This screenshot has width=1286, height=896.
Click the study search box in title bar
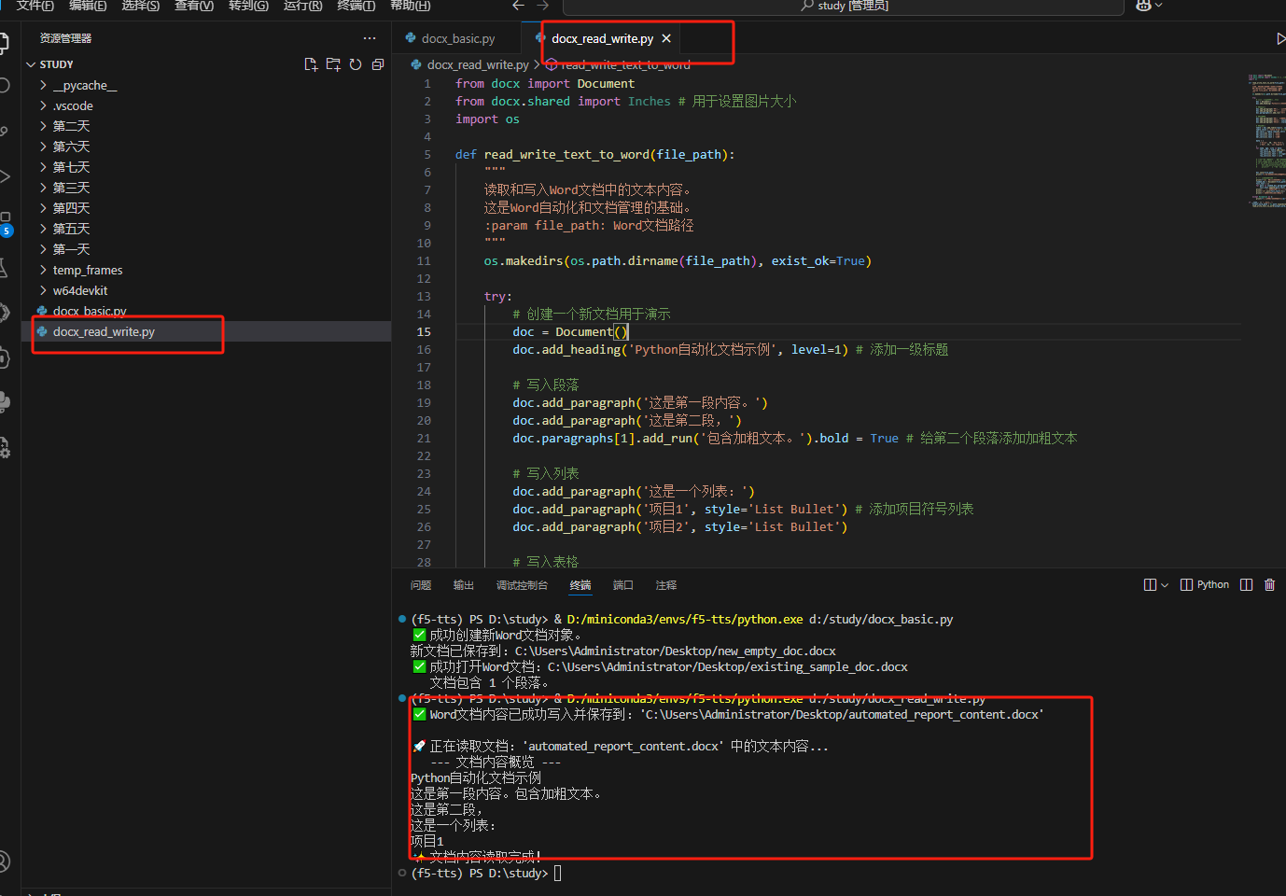pyautogui.click(x=844, y=7)
